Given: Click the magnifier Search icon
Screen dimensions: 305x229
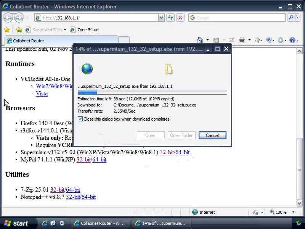Looking at the screenshot, I should [291, 18].
